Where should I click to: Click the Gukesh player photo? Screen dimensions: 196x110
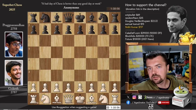14,73
